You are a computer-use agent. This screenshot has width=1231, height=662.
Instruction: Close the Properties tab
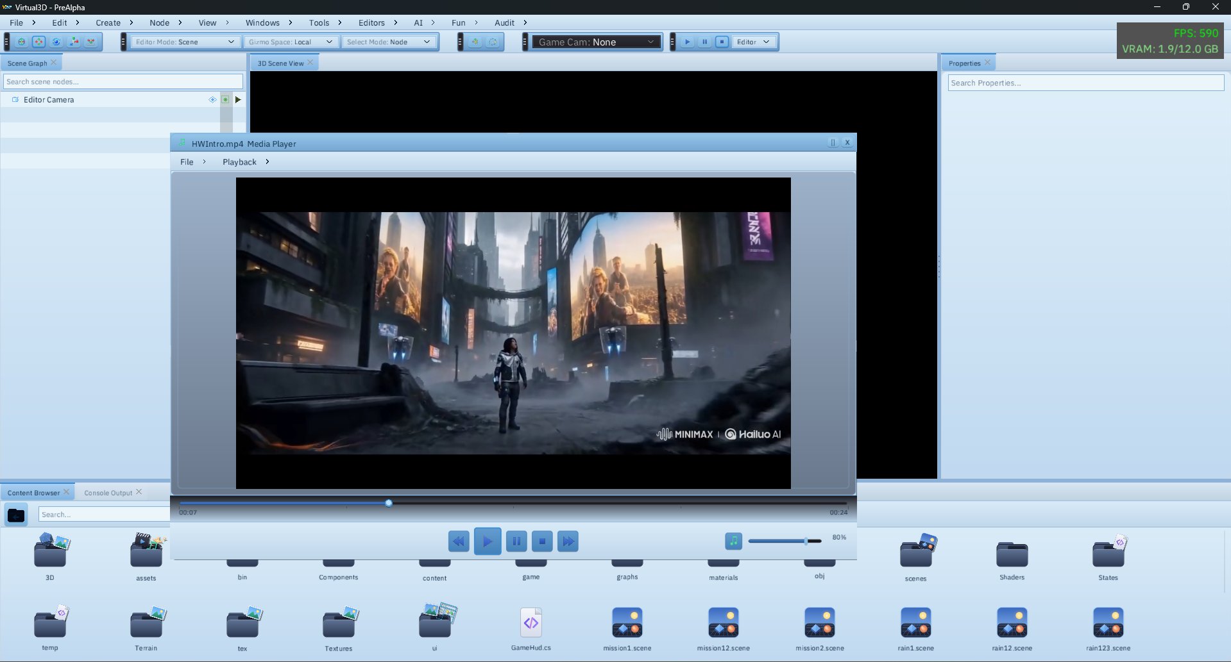(987, 62)
